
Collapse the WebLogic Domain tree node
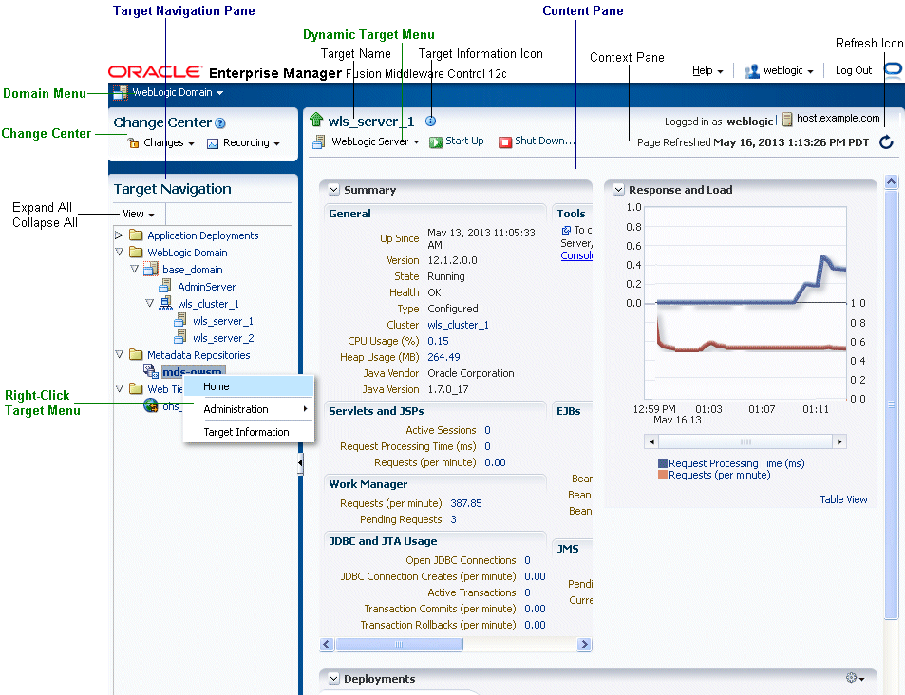[x=119, y=252]
